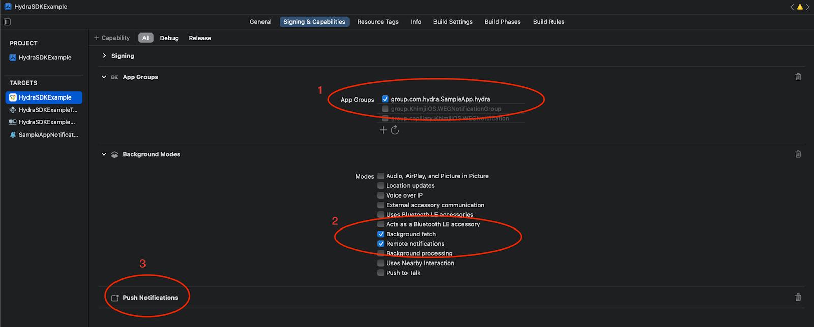Delete the Push Notifications capability with trash icon
This screenshot has height=327, width=814.
coord(798,297)
